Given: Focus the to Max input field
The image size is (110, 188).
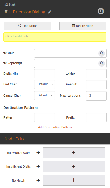Looking at the screenshot, I should click(96, 74).
